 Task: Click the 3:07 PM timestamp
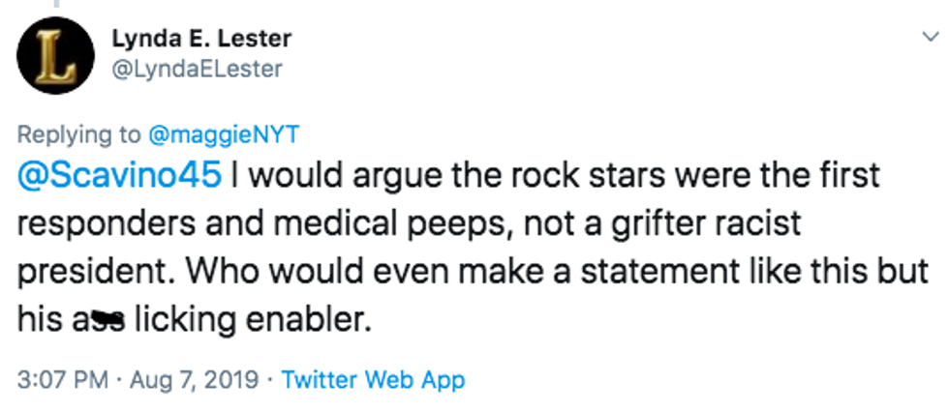[x=63, y=379]
